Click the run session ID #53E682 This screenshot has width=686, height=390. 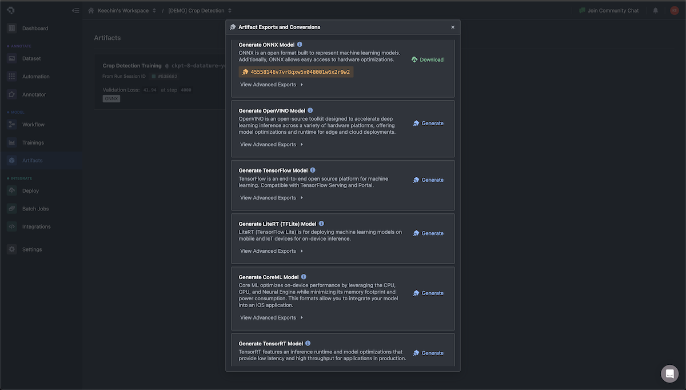(167, 76)
